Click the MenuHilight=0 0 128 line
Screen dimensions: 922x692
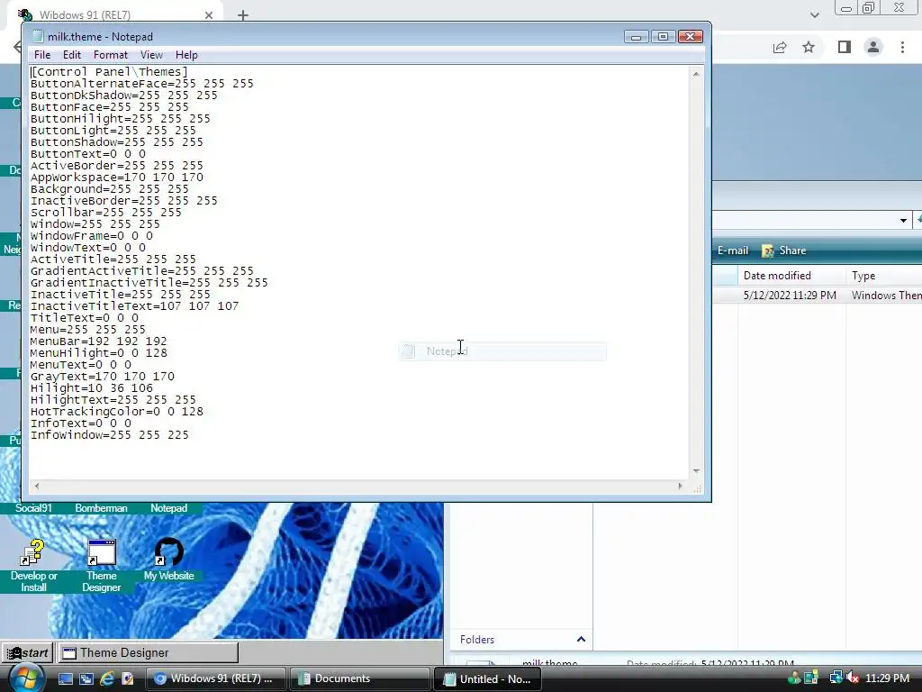pyautogui.click(x=98, y=353)
